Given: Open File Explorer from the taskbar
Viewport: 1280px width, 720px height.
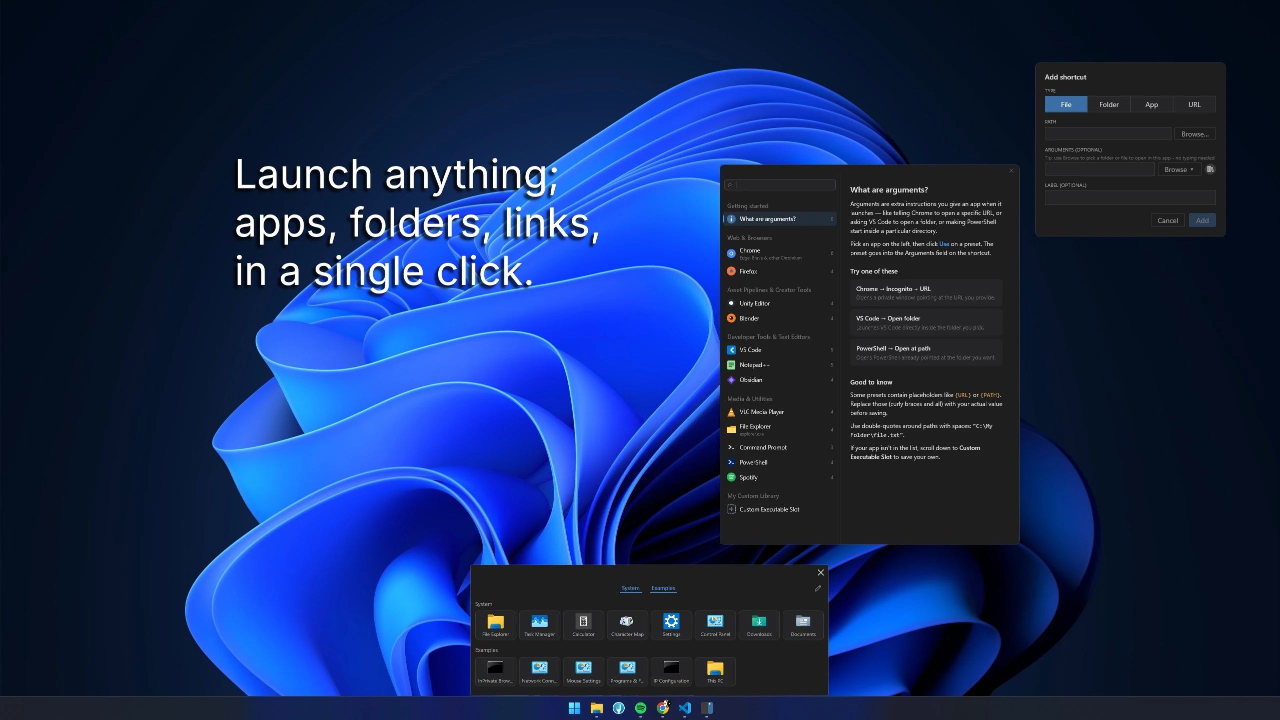Looking at the screenshot, I should coord(596,708).
